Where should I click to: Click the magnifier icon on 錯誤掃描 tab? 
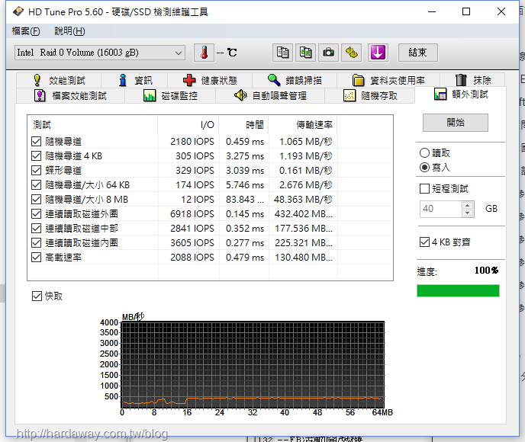[274, 80]
